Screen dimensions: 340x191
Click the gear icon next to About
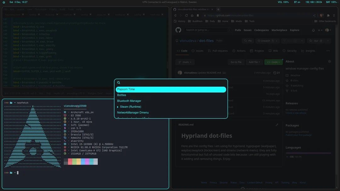tap(329, 61)
